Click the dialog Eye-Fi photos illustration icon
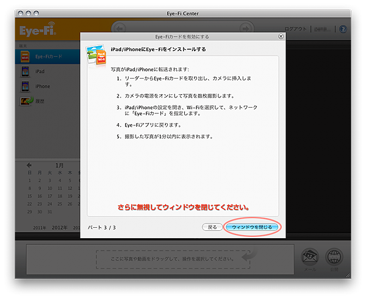The width and height of the screenshot is (366, 299). click(x=96, y=55)
